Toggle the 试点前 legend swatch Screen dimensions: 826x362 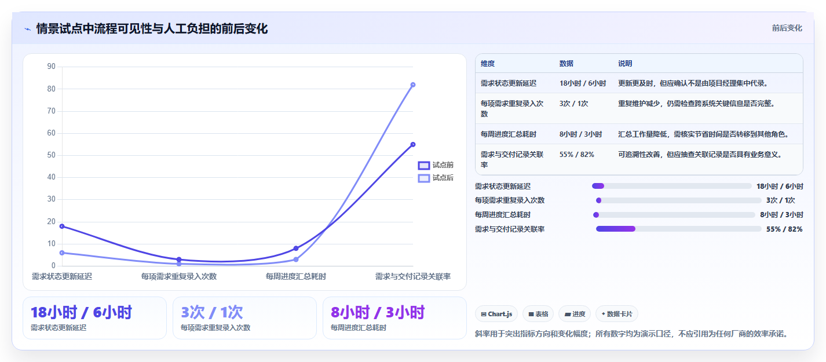[424, 165]
